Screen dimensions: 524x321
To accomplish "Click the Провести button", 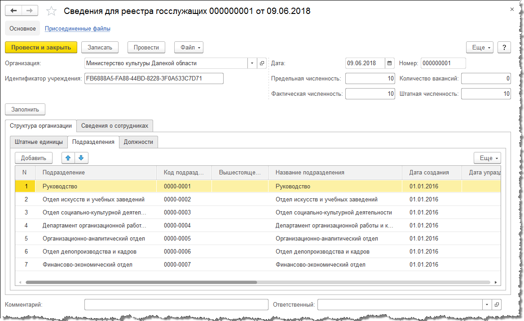I will pos(146,48).
